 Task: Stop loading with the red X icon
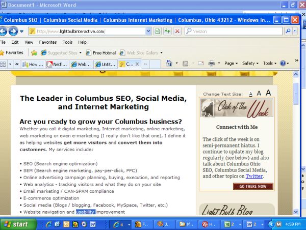click(x=177, y=31)
